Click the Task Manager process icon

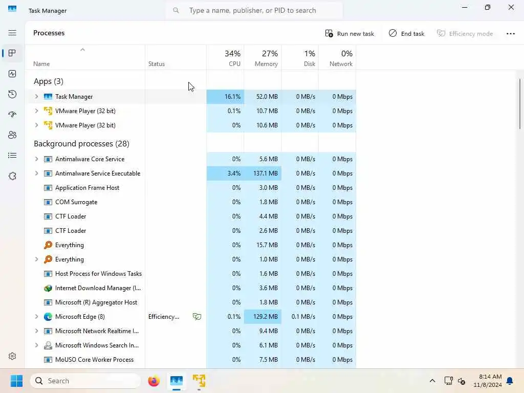pyautogui.click(x=48, y=97)
